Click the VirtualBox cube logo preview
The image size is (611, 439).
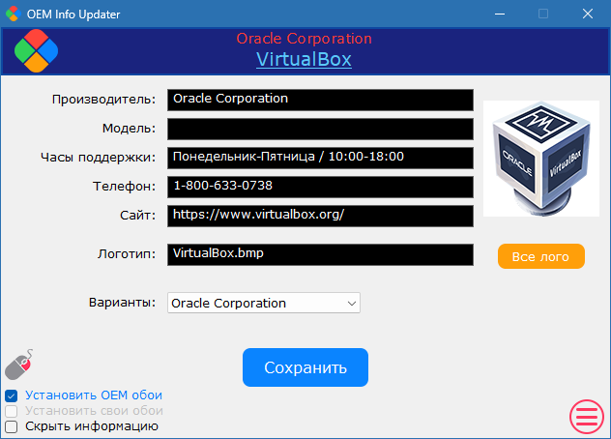(541, 159)
